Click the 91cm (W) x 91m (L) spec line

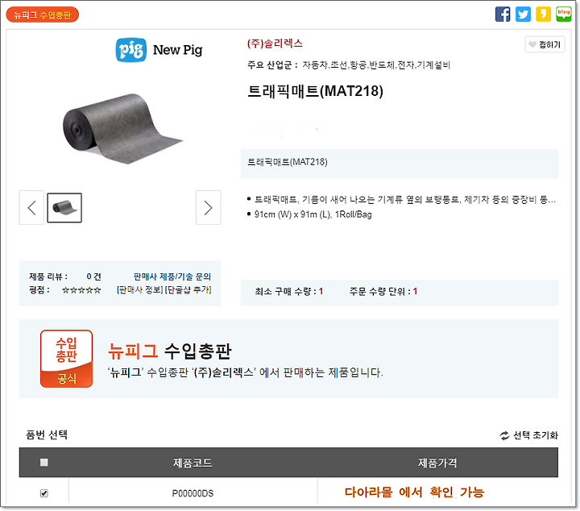pyautogui.click(x=313, y=214)
